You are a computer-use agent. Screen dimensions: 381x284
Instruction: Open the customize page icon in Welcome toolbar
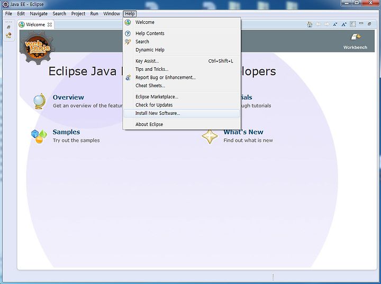(x=352, y=24)
